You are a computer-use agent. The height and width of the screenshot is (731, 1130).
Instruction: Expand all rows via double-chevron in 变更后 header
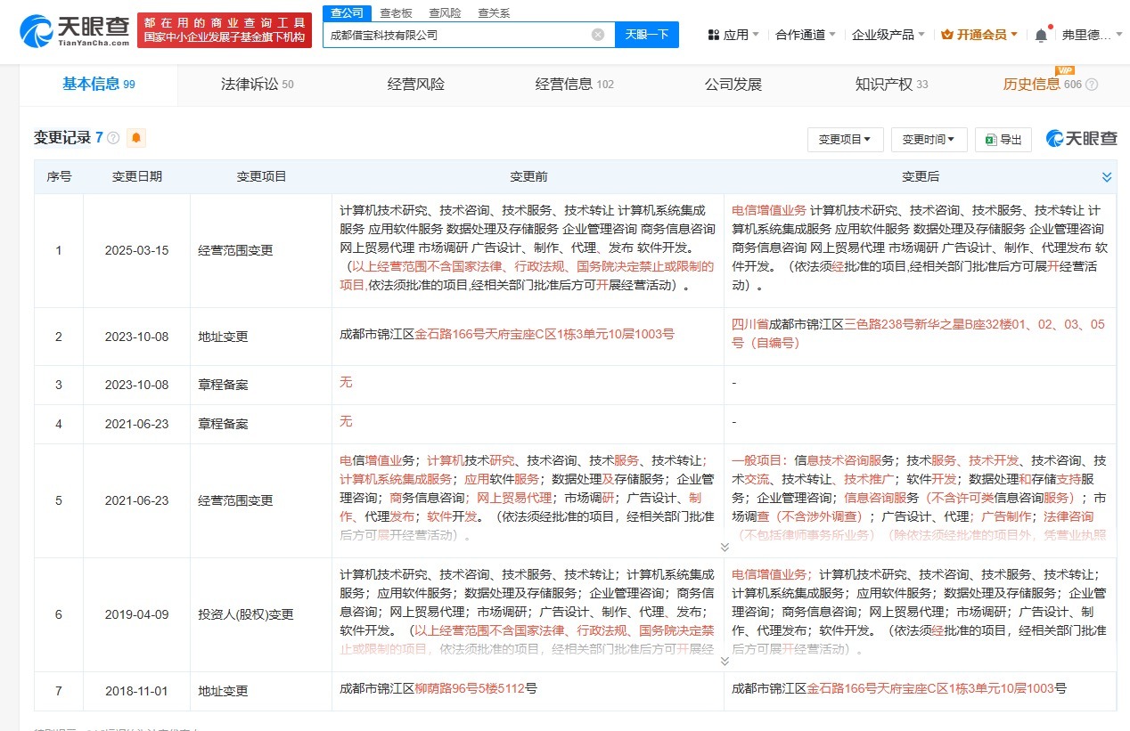(1107, 175)
